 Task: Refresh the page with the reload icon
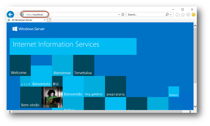click(123, 14)
